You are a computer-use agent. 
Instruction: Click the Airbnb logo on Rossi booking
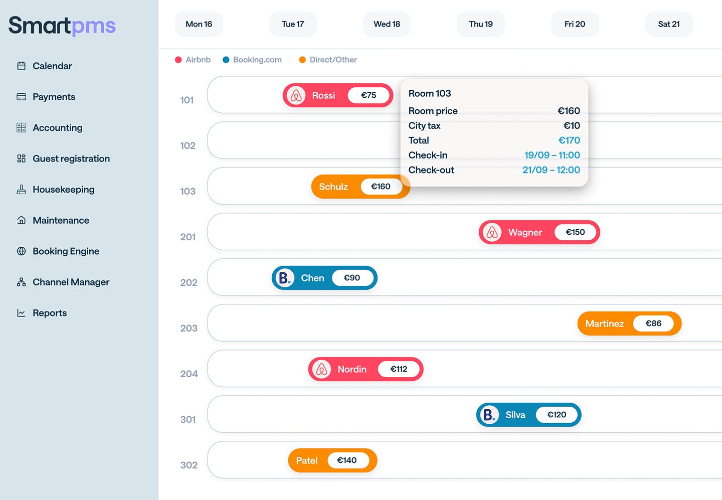296,95
